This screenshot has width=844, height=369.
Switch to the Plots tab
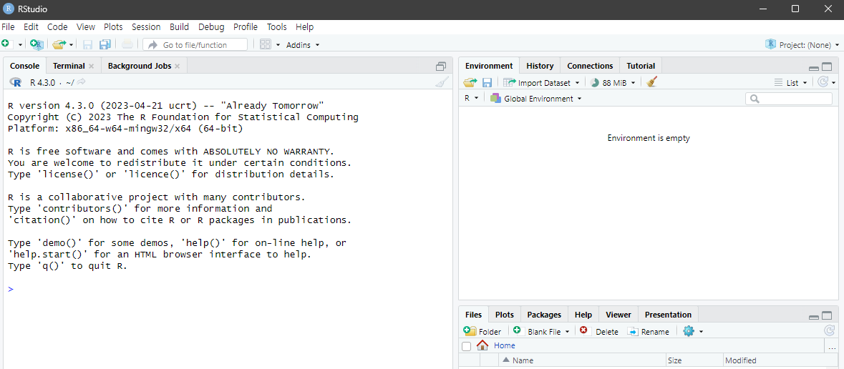coord(505,315)
